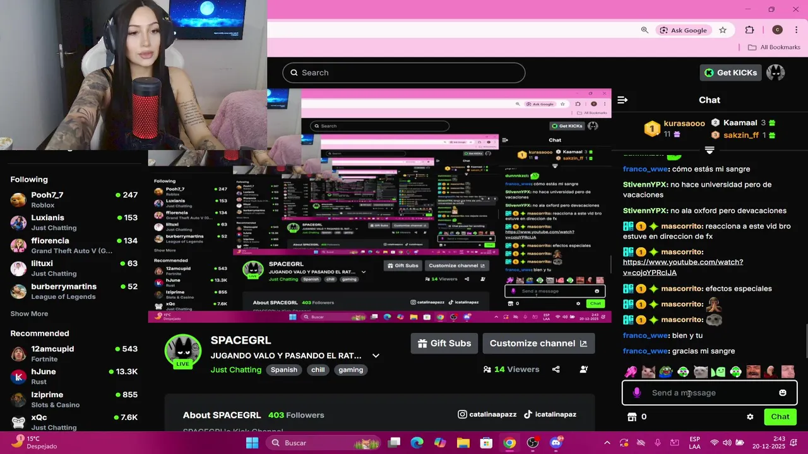Viewport: 808px width, 454px height.
Task: Click the follow user icon beside viewers
Action: coord(583,370)
